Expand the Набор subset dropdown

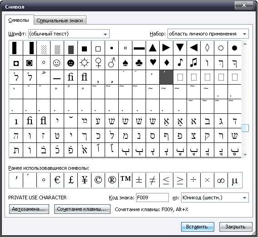coord(208,34)
